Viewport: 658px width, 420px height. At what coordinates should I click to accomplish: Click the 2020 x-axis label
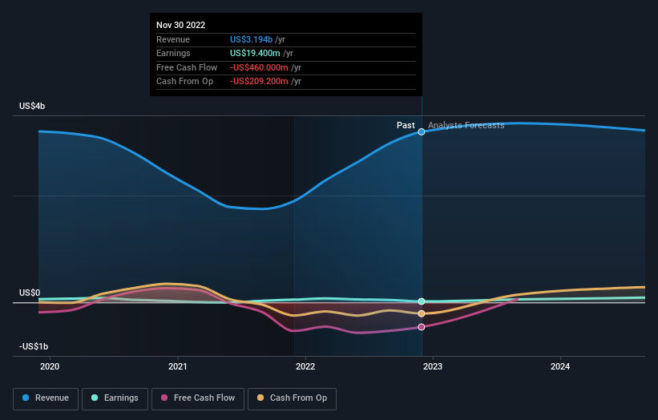click(50, 366)
